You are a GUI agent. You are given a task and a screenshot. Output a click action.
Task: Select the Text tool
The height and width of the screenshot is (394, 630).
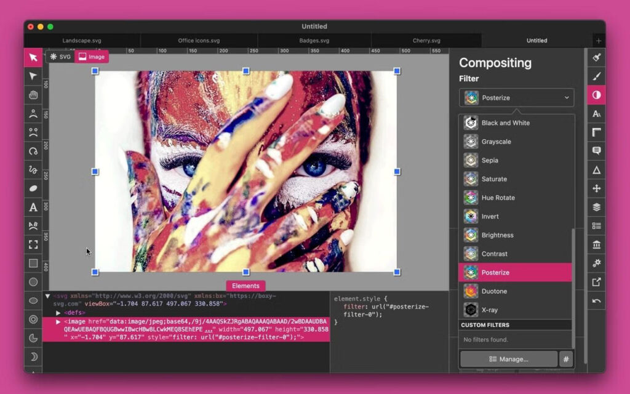[x=33, y=207]
